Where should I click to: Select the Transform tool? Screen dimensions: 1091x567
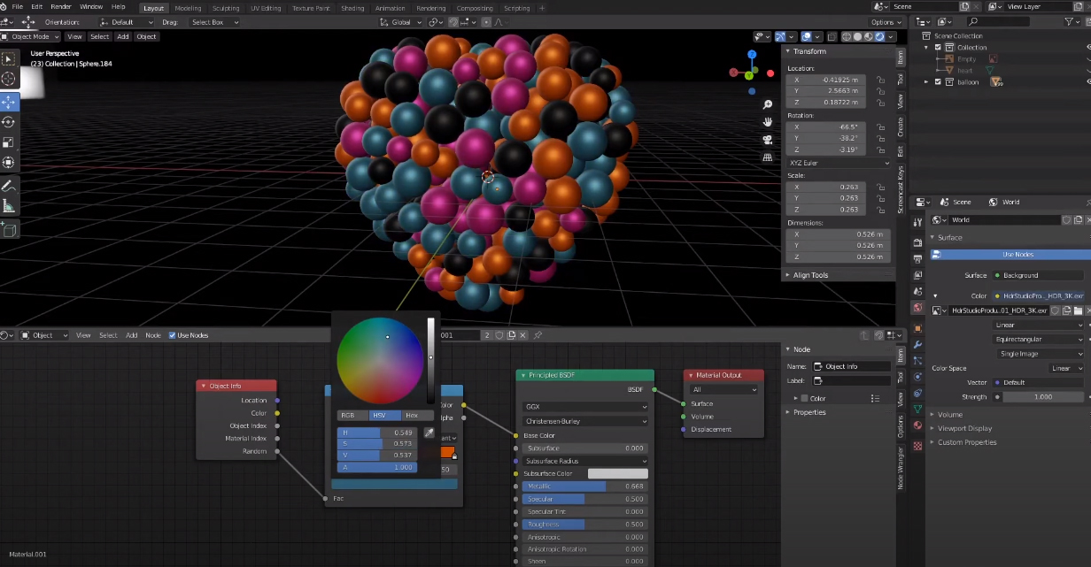pyautogui.click(x=9, y=163)
